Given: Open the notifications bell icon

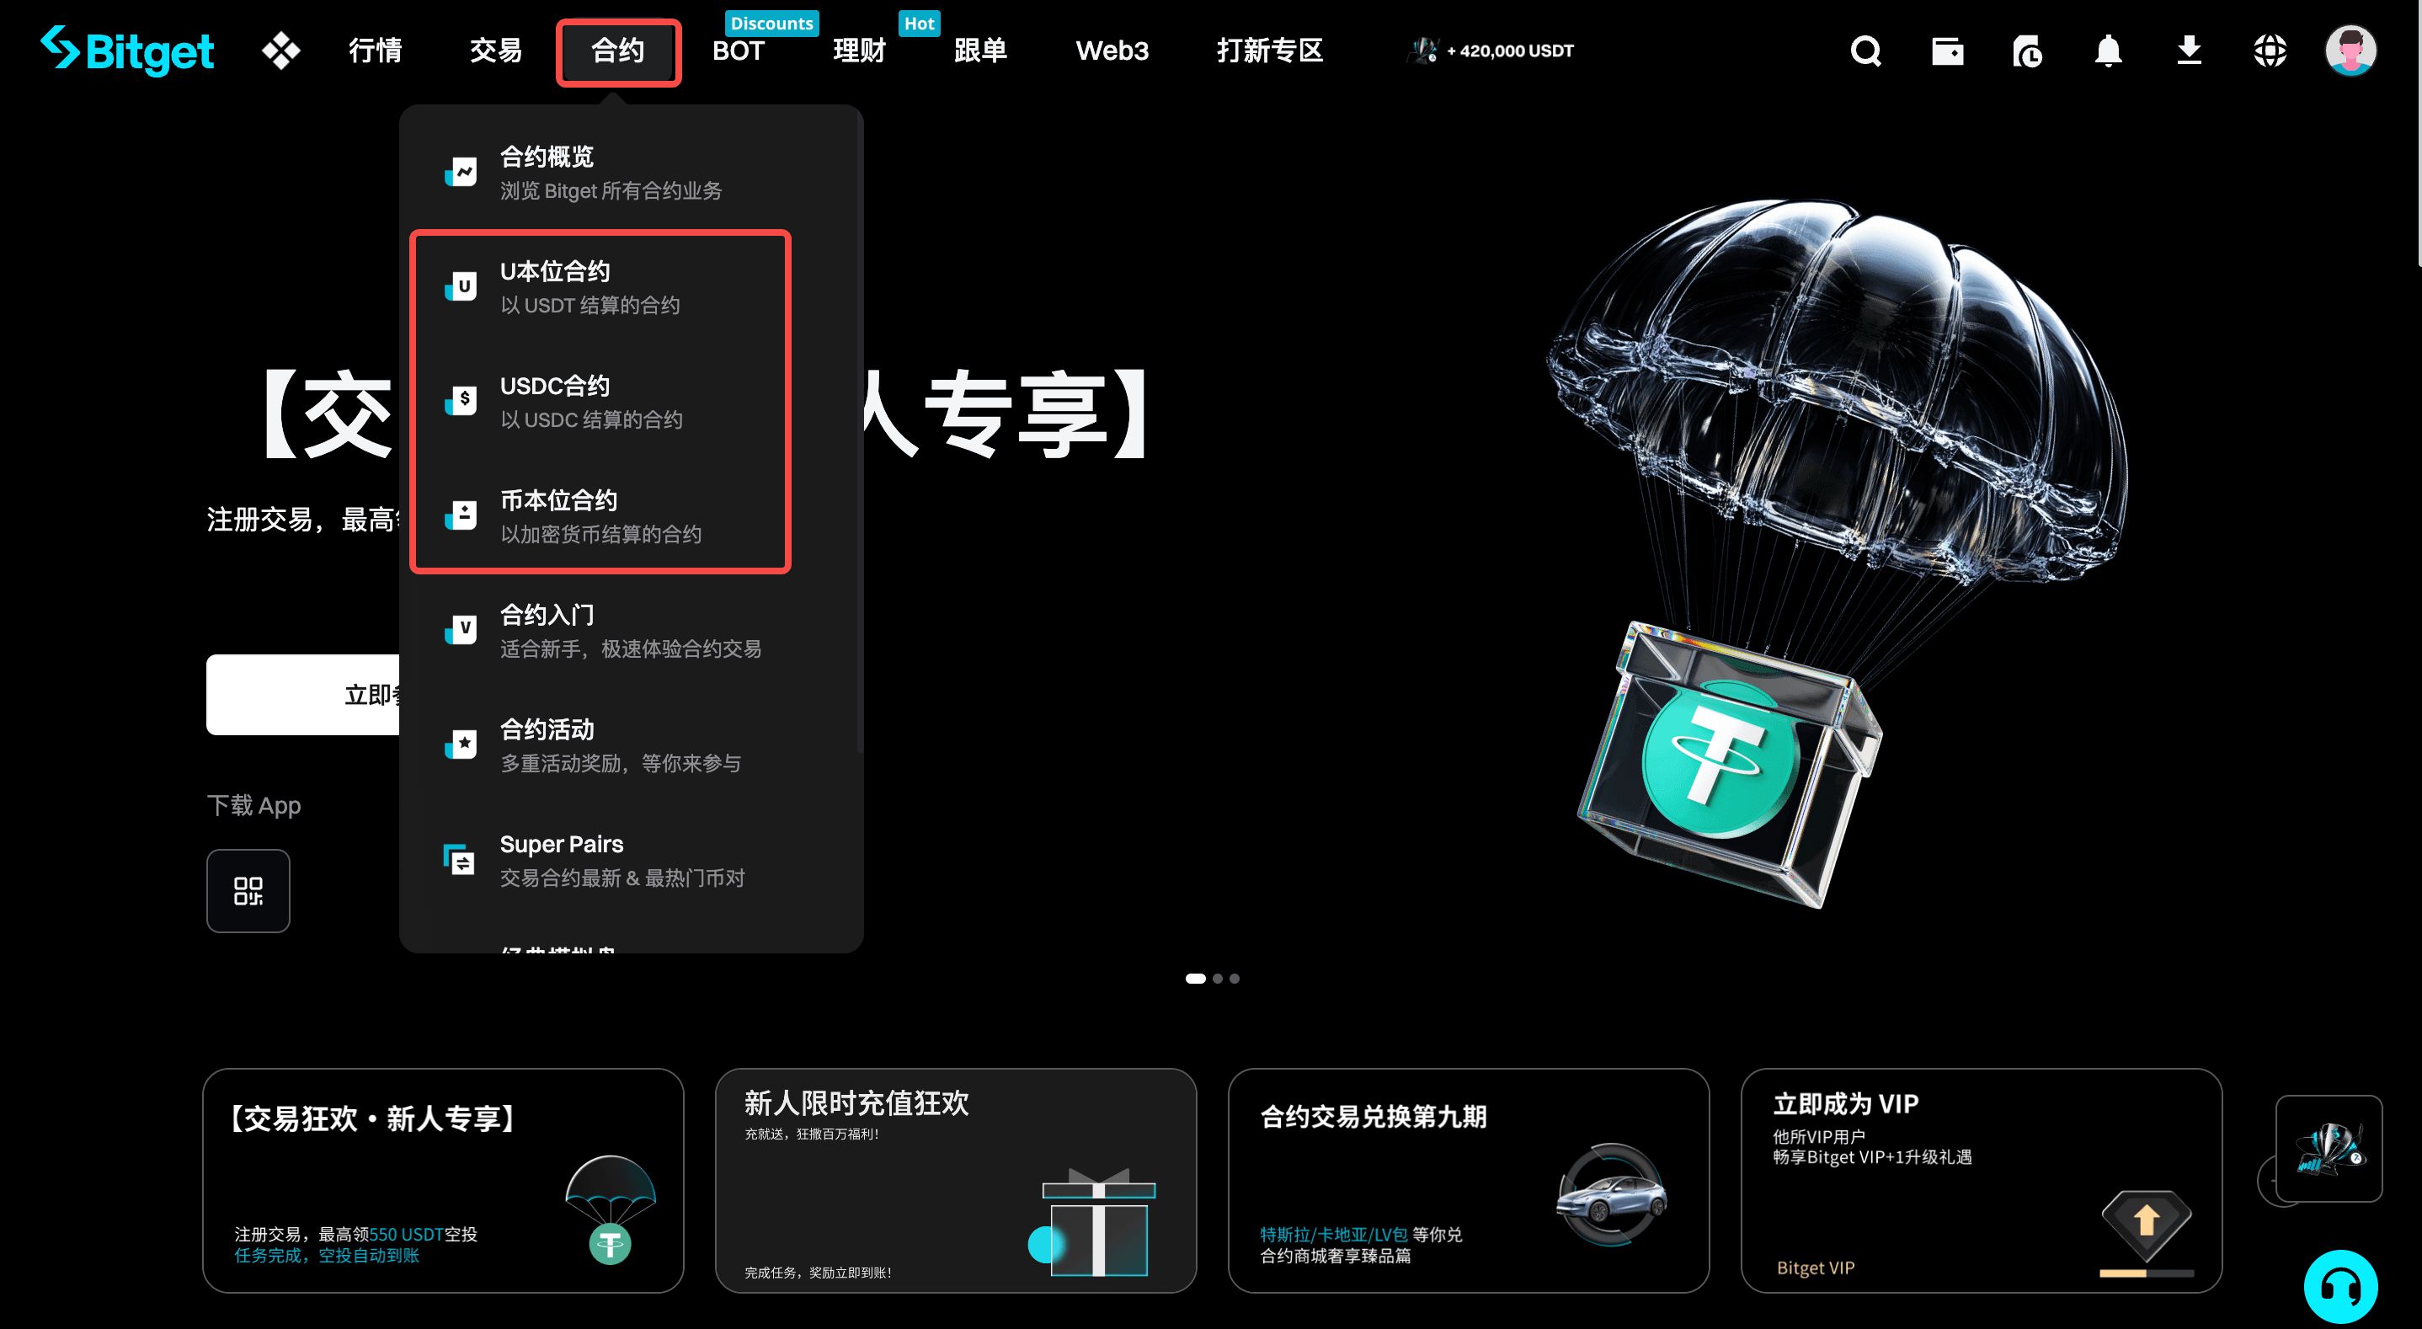Looking at the screenshot, I should click(2108, 51).
